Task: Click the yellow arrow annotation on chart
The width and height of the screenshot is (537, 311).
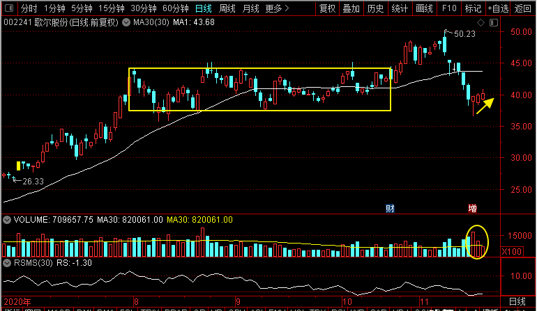Action: [485, 105]
